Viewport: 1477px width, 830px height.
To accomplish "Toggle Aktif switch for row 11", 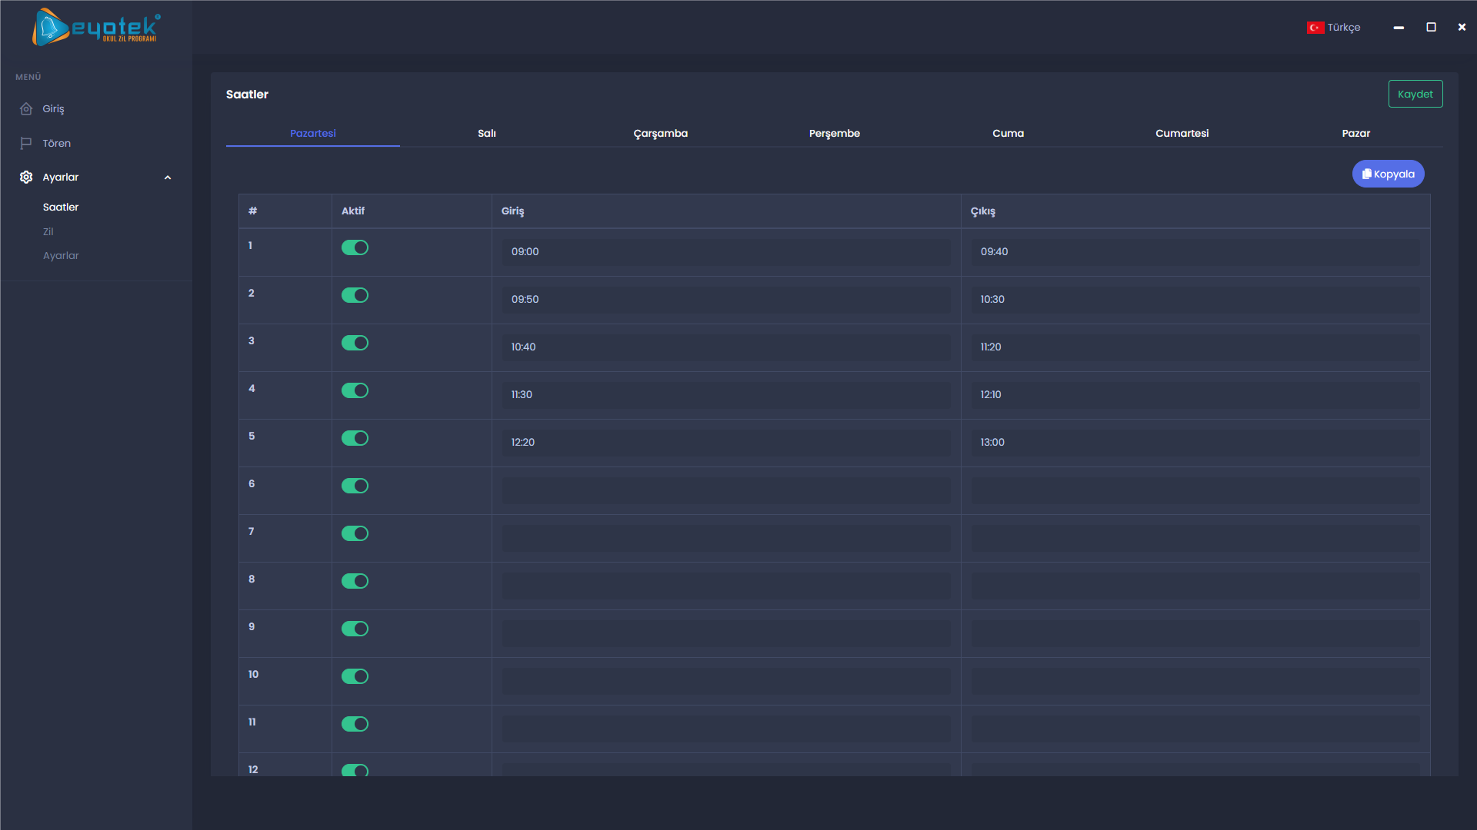I will click(355, 724).
